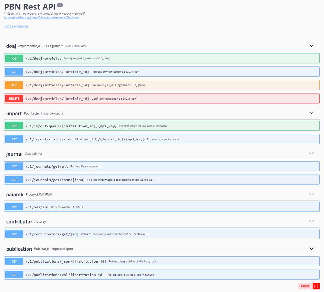
Task: Click the oaipmh tag heading
Action: click(x=15, y=195)
